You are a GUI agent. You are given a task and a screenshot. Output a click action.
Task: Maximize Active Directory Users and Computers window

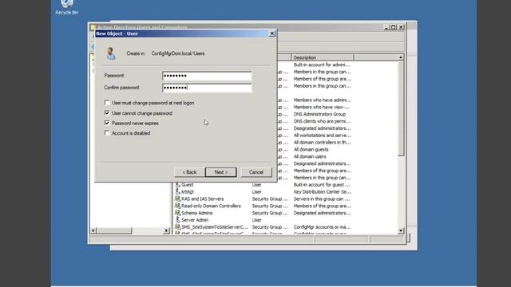click(x=394, y=27)
